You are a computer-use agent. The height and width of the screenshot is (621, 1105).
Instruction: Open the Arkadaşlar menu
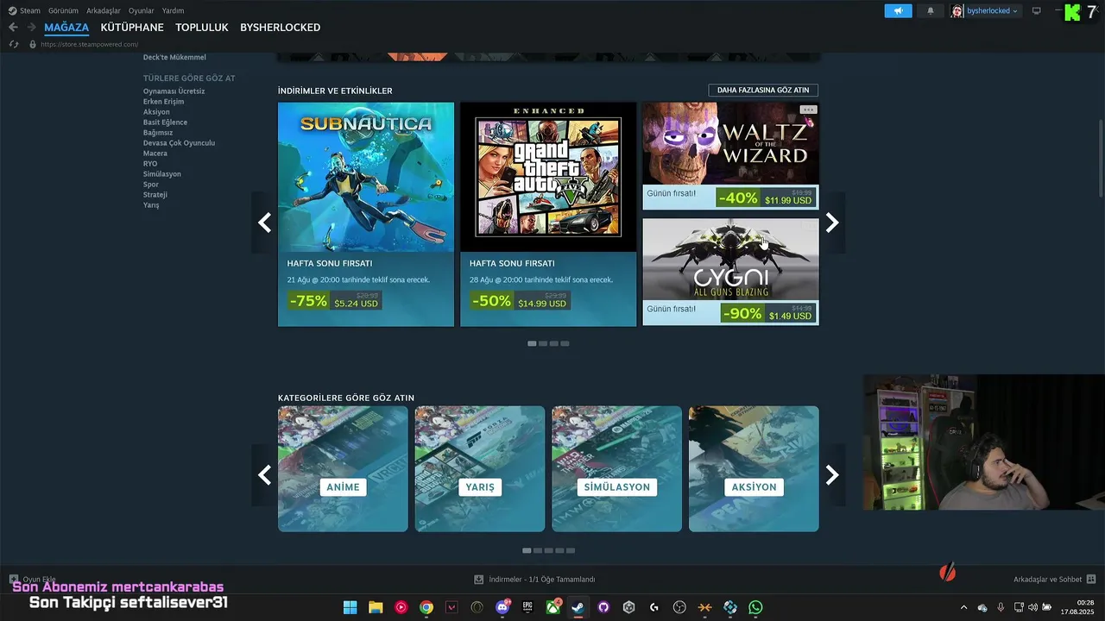click(x=104, y=10)
